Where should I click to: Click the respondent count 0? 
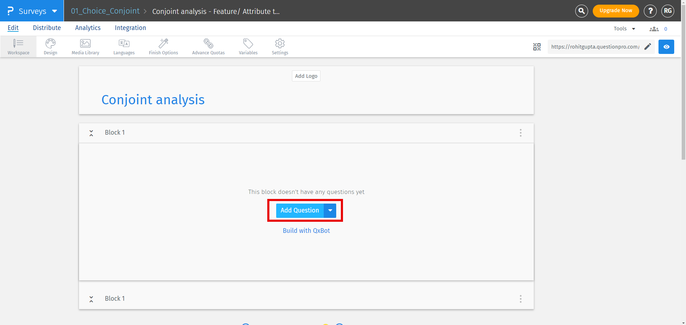(666, 29)
